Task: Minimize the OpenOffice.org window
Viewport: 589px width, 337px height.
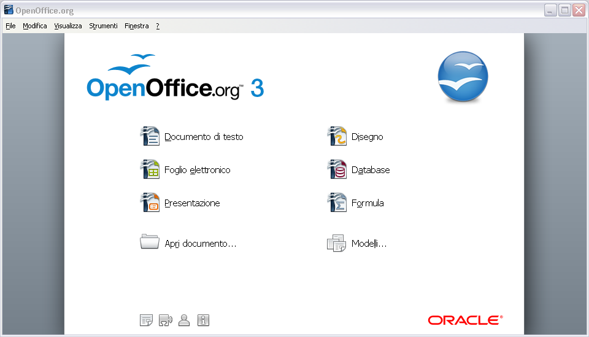Action: tap(550, 10)
